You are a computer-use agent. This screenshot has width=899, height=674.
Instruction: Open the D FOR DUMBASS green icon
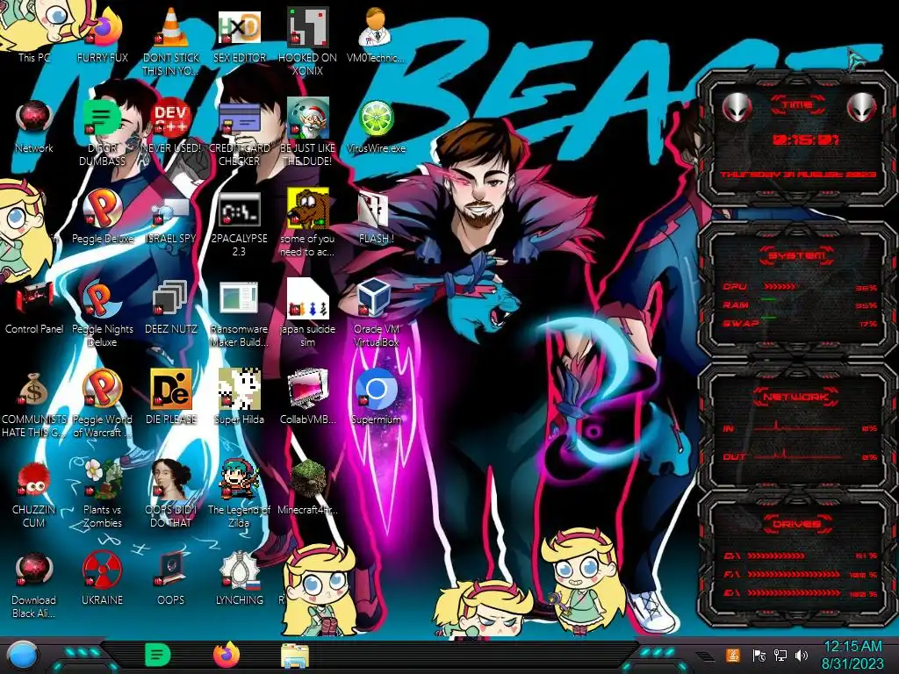102,132
